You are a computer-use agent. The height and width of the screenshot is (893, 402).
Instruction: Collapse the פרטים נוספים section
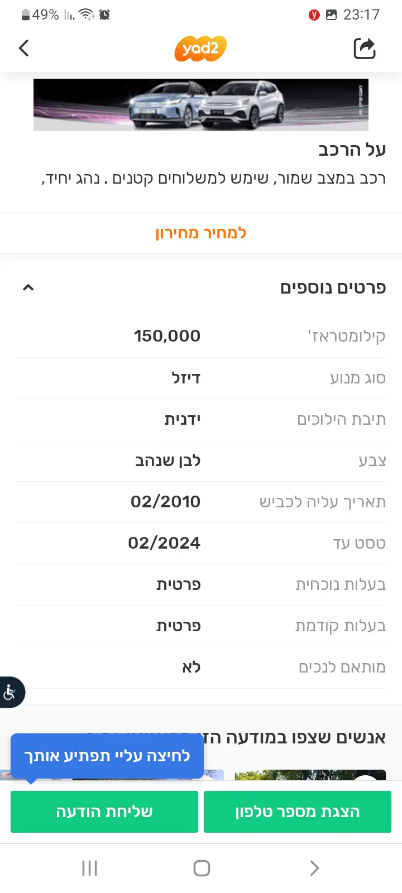click(28, 287)
